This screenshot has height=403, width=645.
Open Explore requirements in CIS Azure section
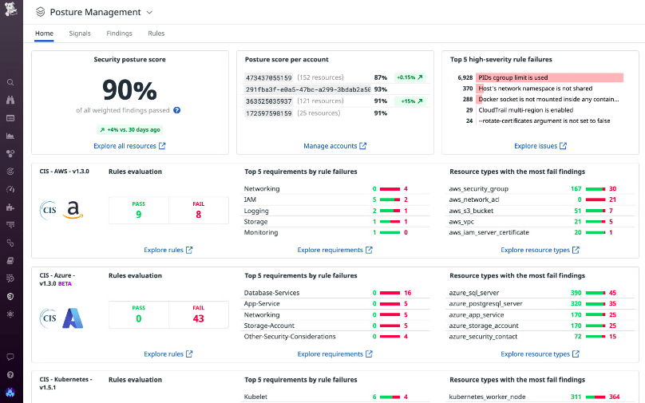pos(334,354)
